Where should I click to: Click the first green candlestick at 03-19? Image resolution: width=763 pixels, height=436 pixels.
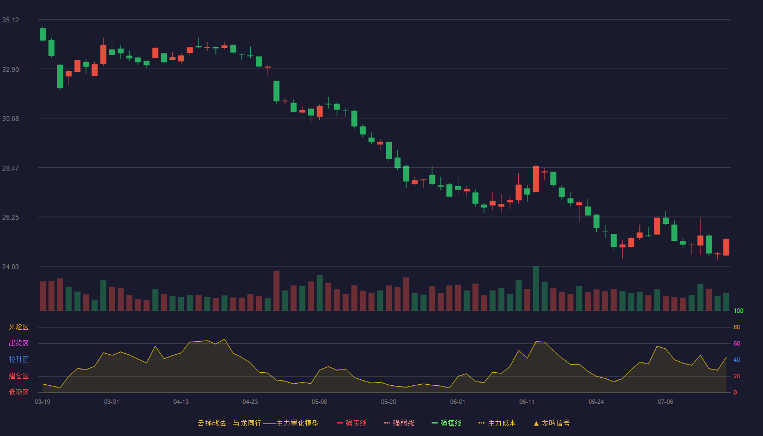[43, 34]
